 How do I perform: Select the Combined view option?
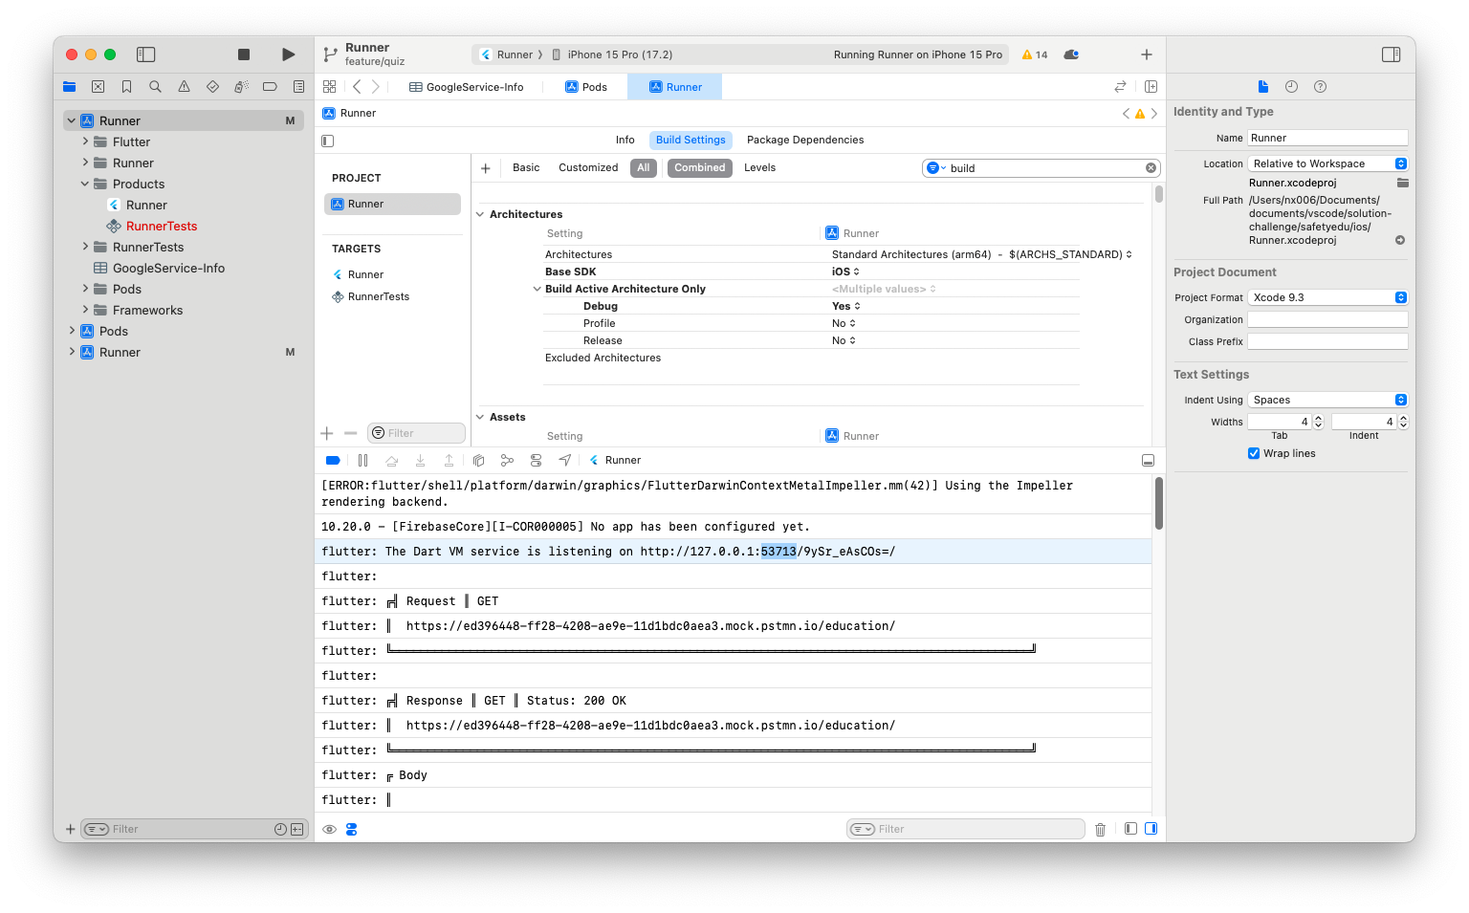click(x=699, y=167)
